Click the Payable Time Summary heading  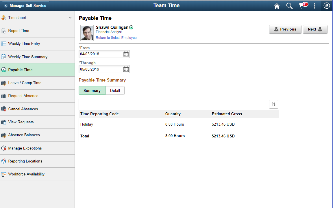[x=102, y=80]
